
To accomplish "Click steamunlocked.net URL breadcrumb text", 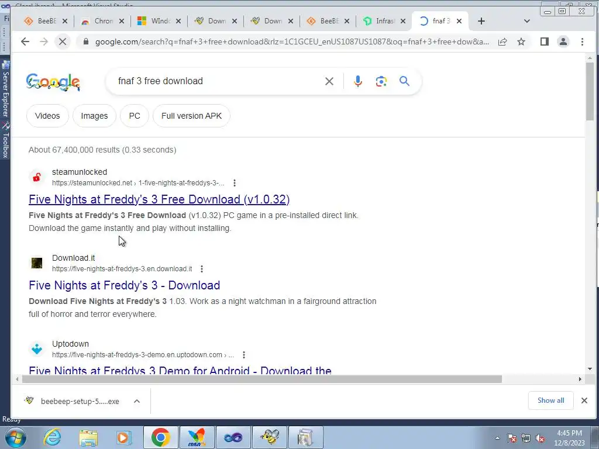I will (x=138, y=183).
